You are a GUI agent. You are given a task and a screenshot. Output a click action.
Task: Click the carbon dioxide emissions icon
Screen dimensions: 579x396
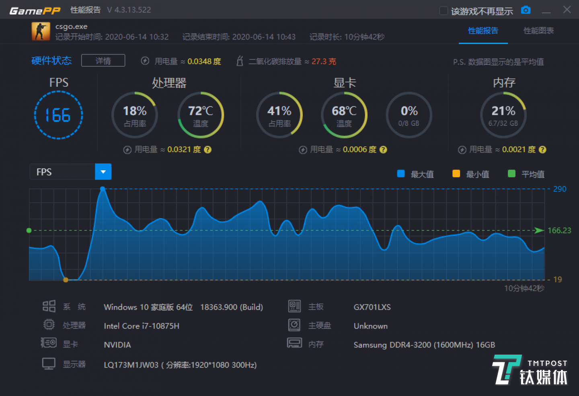point(240,61)
